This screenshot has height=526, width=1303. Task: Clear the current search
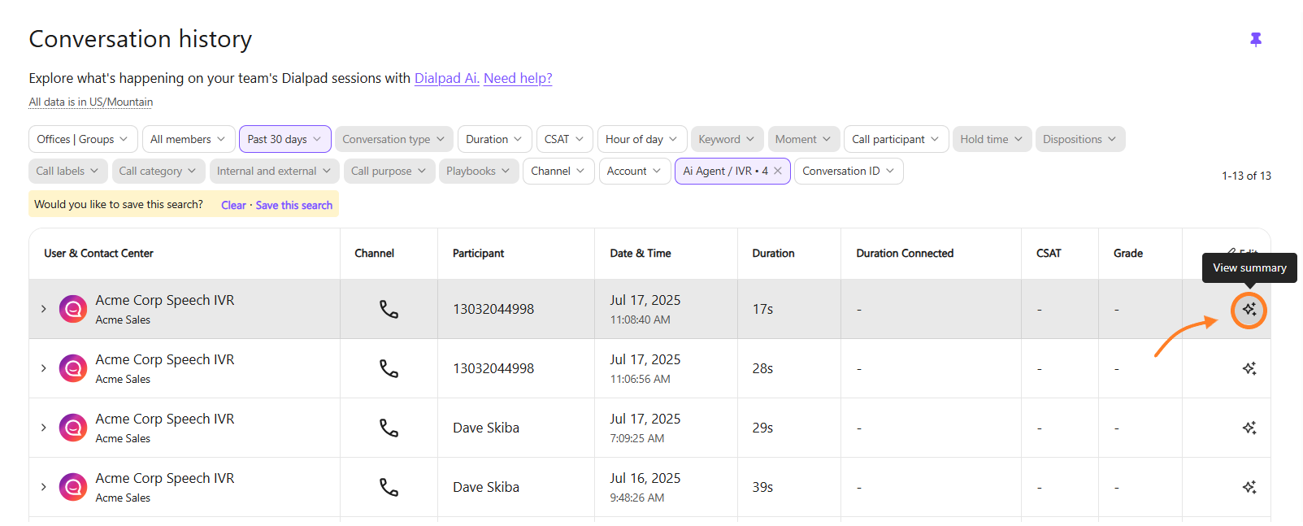[233, 205]
